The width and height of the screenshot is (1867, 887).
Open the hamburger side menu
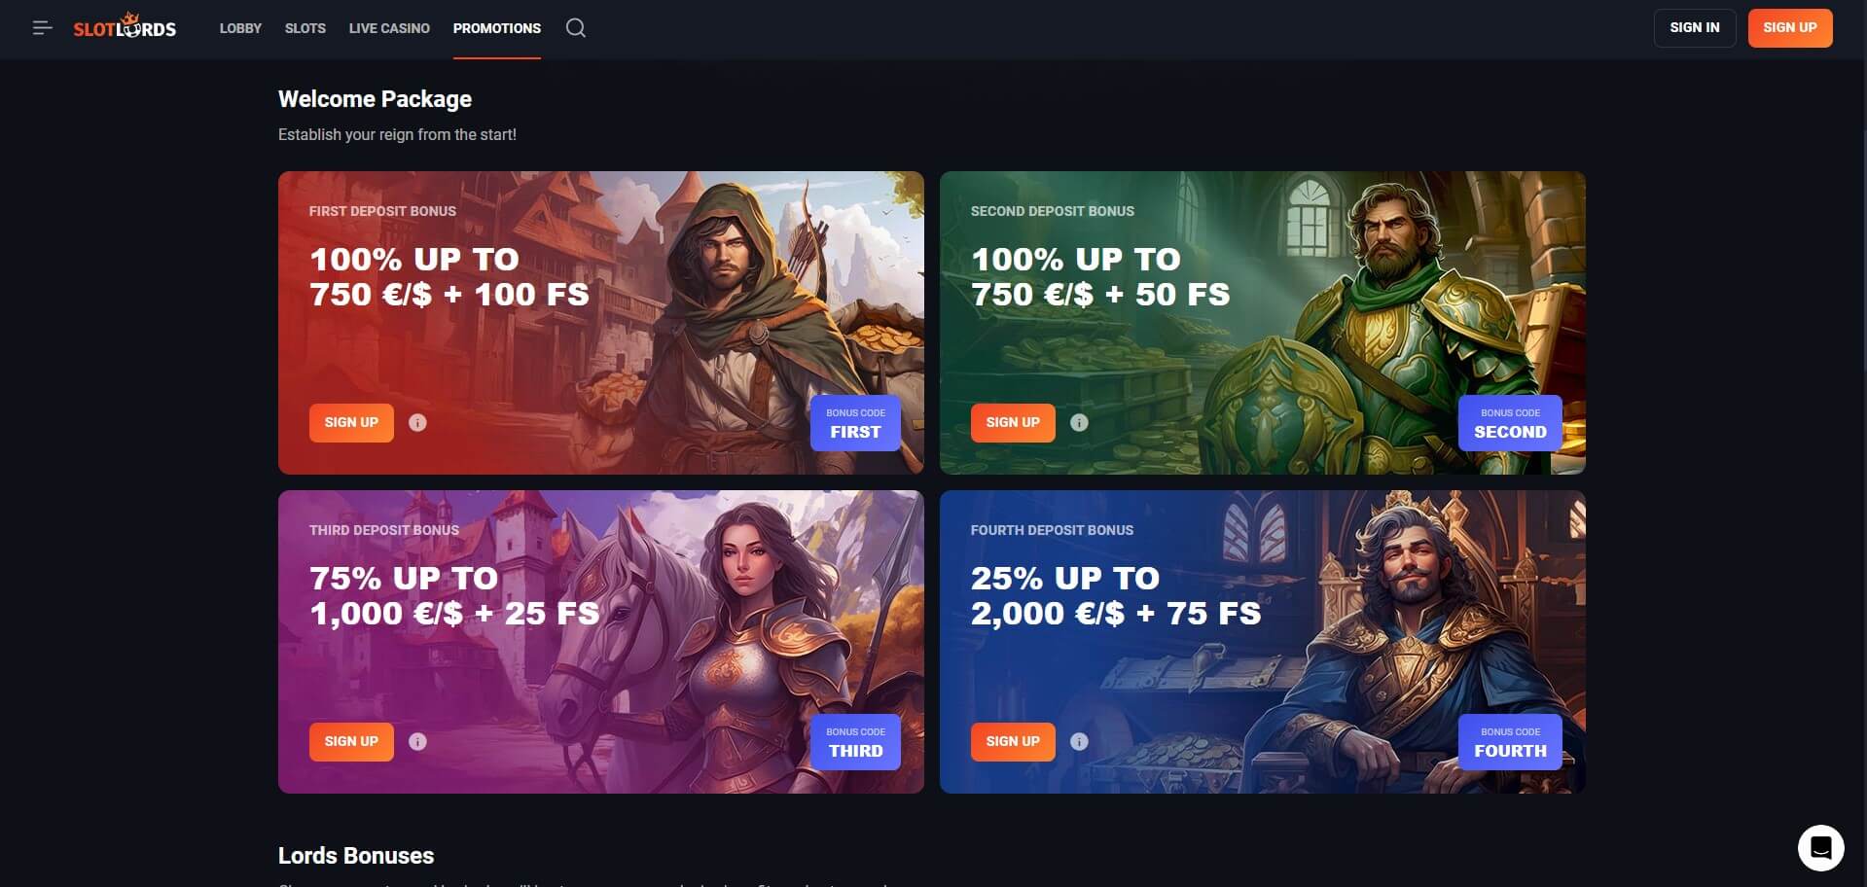click(42, 28)
